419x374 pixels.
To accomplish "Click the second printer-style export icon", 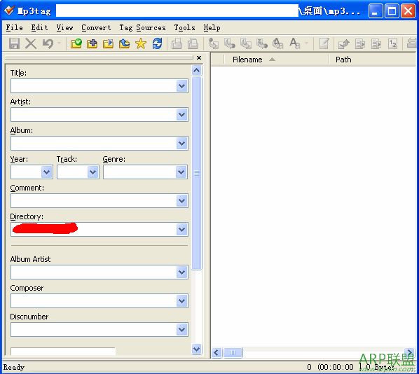I will click(x=193, y=43).
